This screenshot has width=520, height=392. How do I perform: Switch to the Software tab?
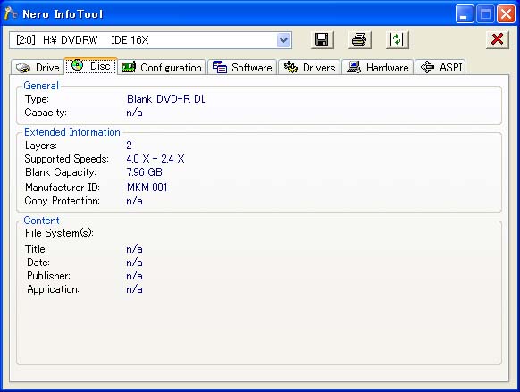[x=242, y=67]
